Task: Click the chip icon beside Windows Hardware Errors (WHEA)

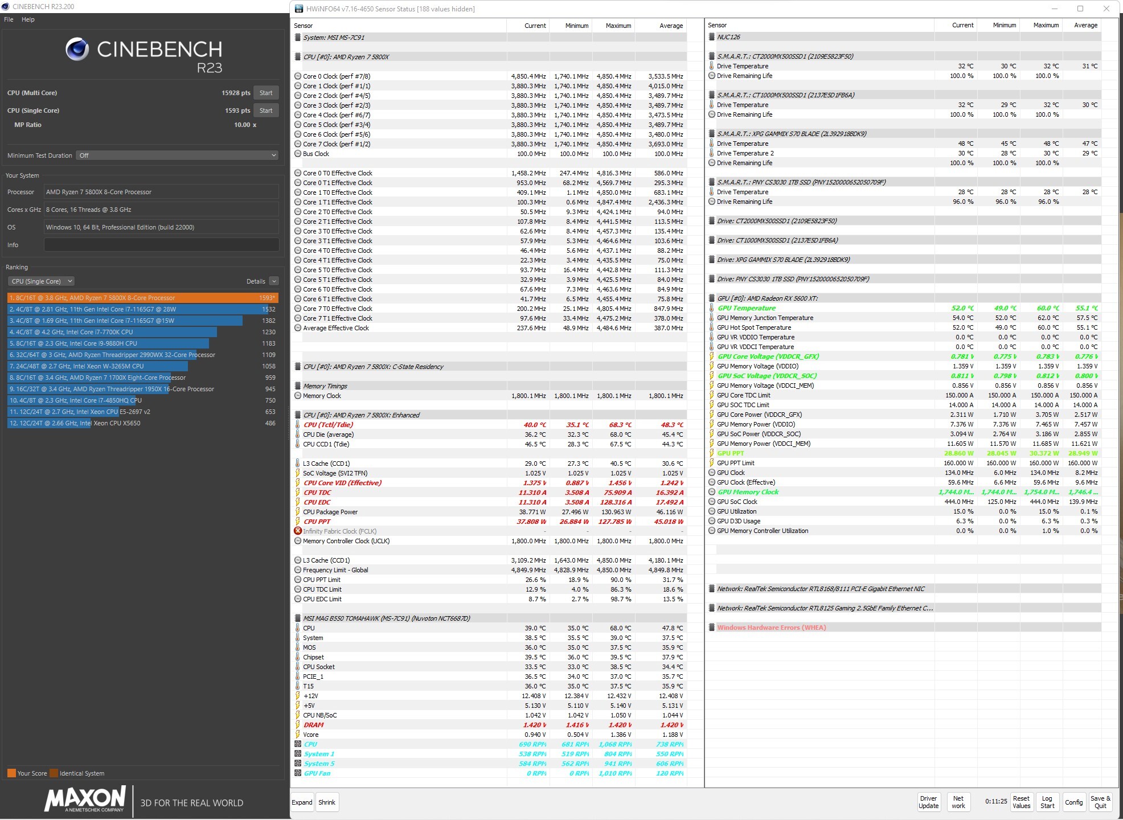Action: (x=712, y=628)
